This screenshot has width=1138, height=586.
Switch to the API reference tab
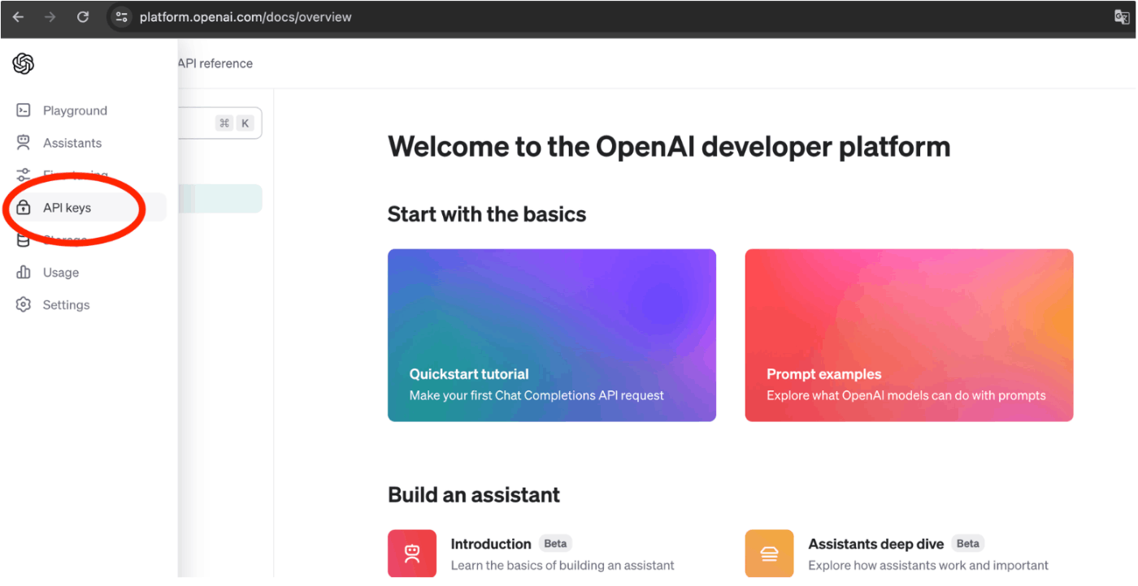pyautogui.click(x=215, y=63)
